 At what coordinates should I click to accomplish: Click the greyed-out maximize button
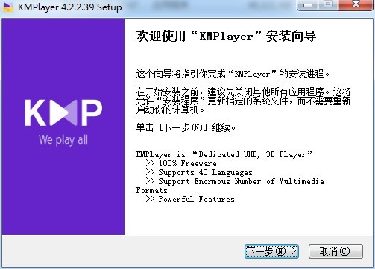(x=328, y=4)
